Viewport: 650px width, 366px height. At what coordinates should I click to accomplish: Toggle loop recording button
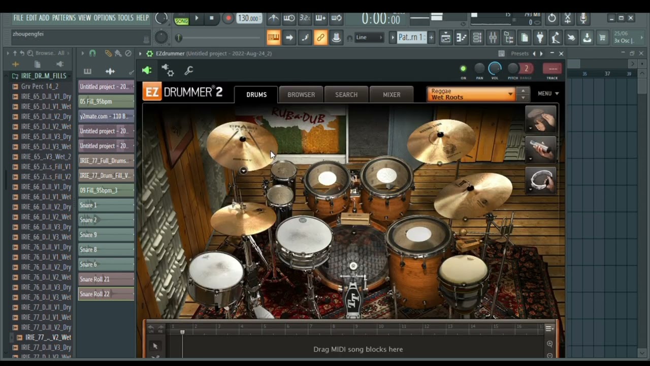point(336,18)
